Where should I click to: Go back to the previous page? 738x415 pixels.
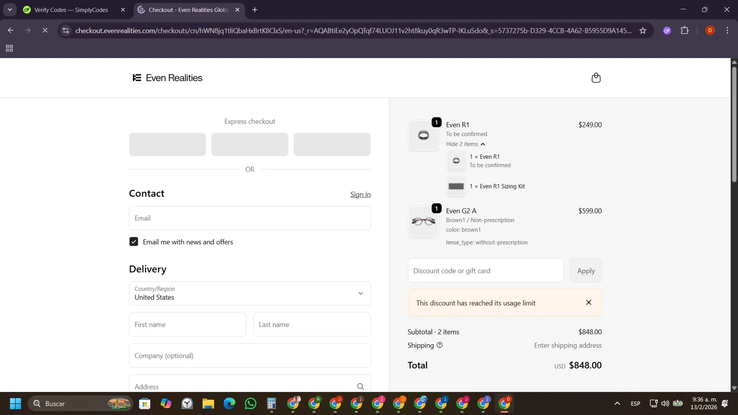point(10,30)
